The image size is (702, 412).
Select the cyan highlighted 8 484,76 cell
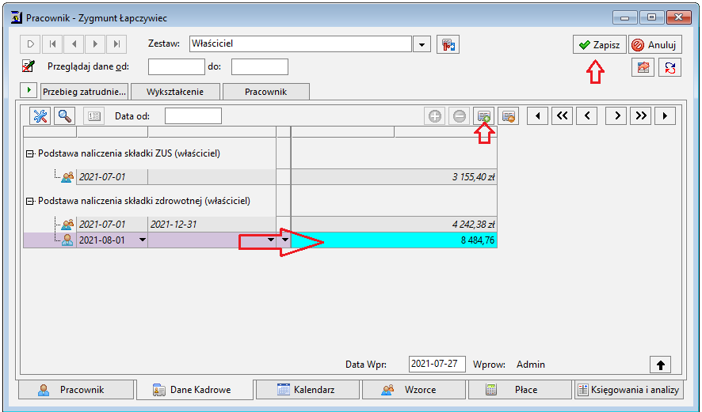pos(394,240)
